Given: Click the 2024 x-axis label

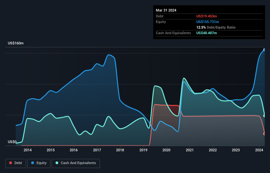Looking at the screenshot, I should tap(259, 150).
